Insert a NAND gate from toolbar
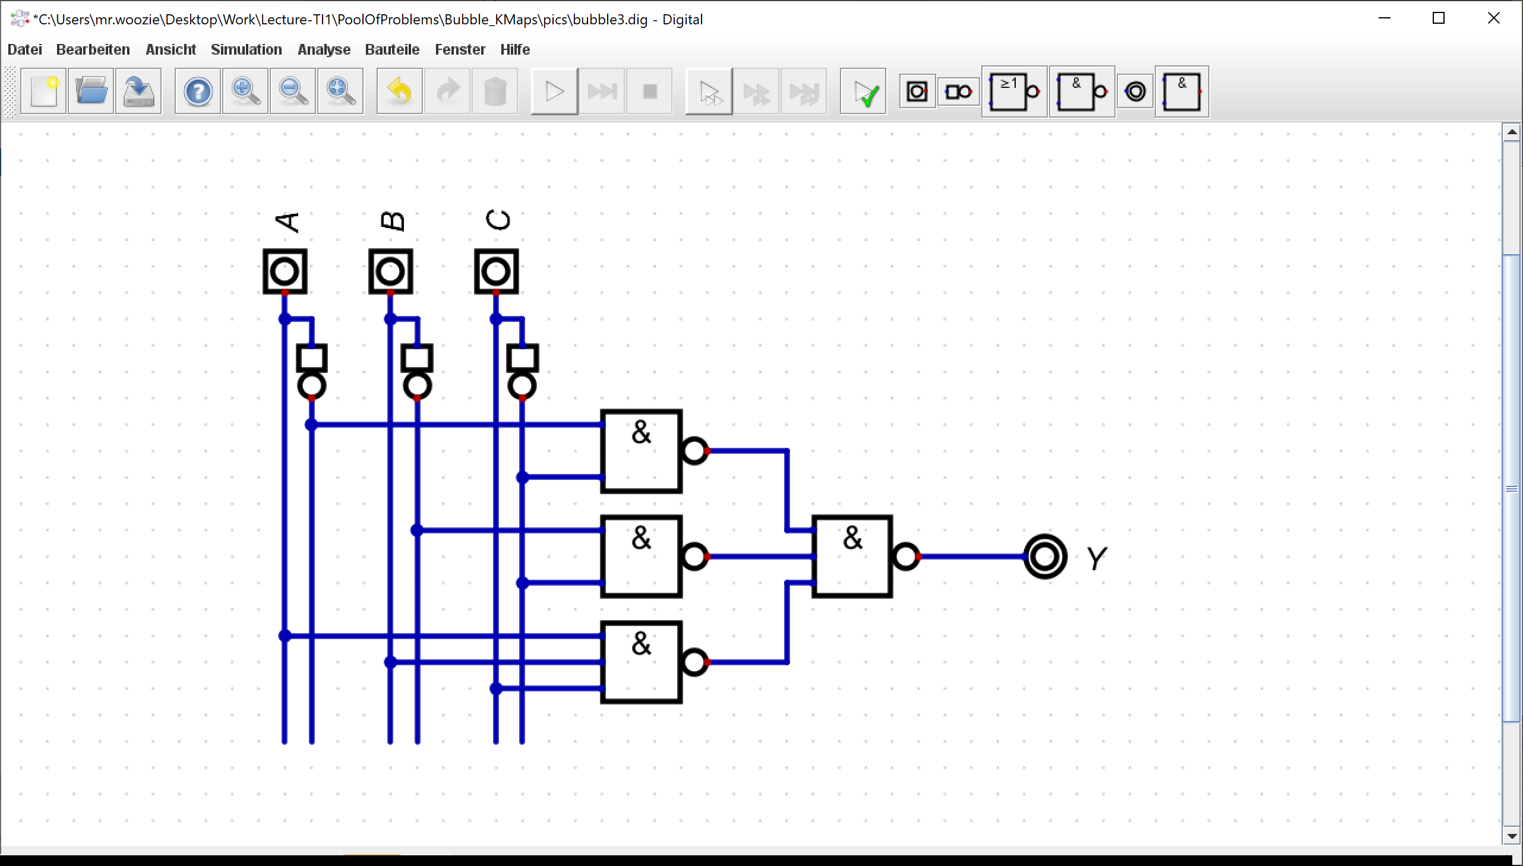Viewport: 1523px width, 866px height. coord(1082,91)
